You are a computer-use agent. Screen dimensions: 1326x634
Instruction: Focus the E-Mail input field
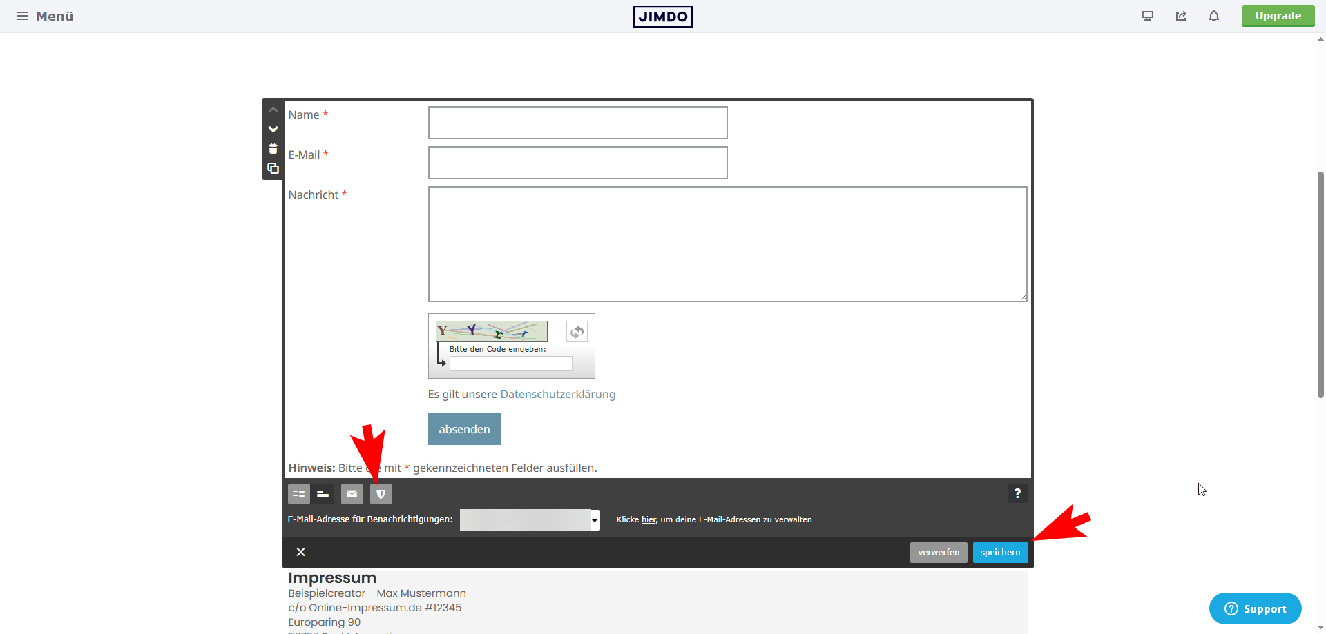577,163
